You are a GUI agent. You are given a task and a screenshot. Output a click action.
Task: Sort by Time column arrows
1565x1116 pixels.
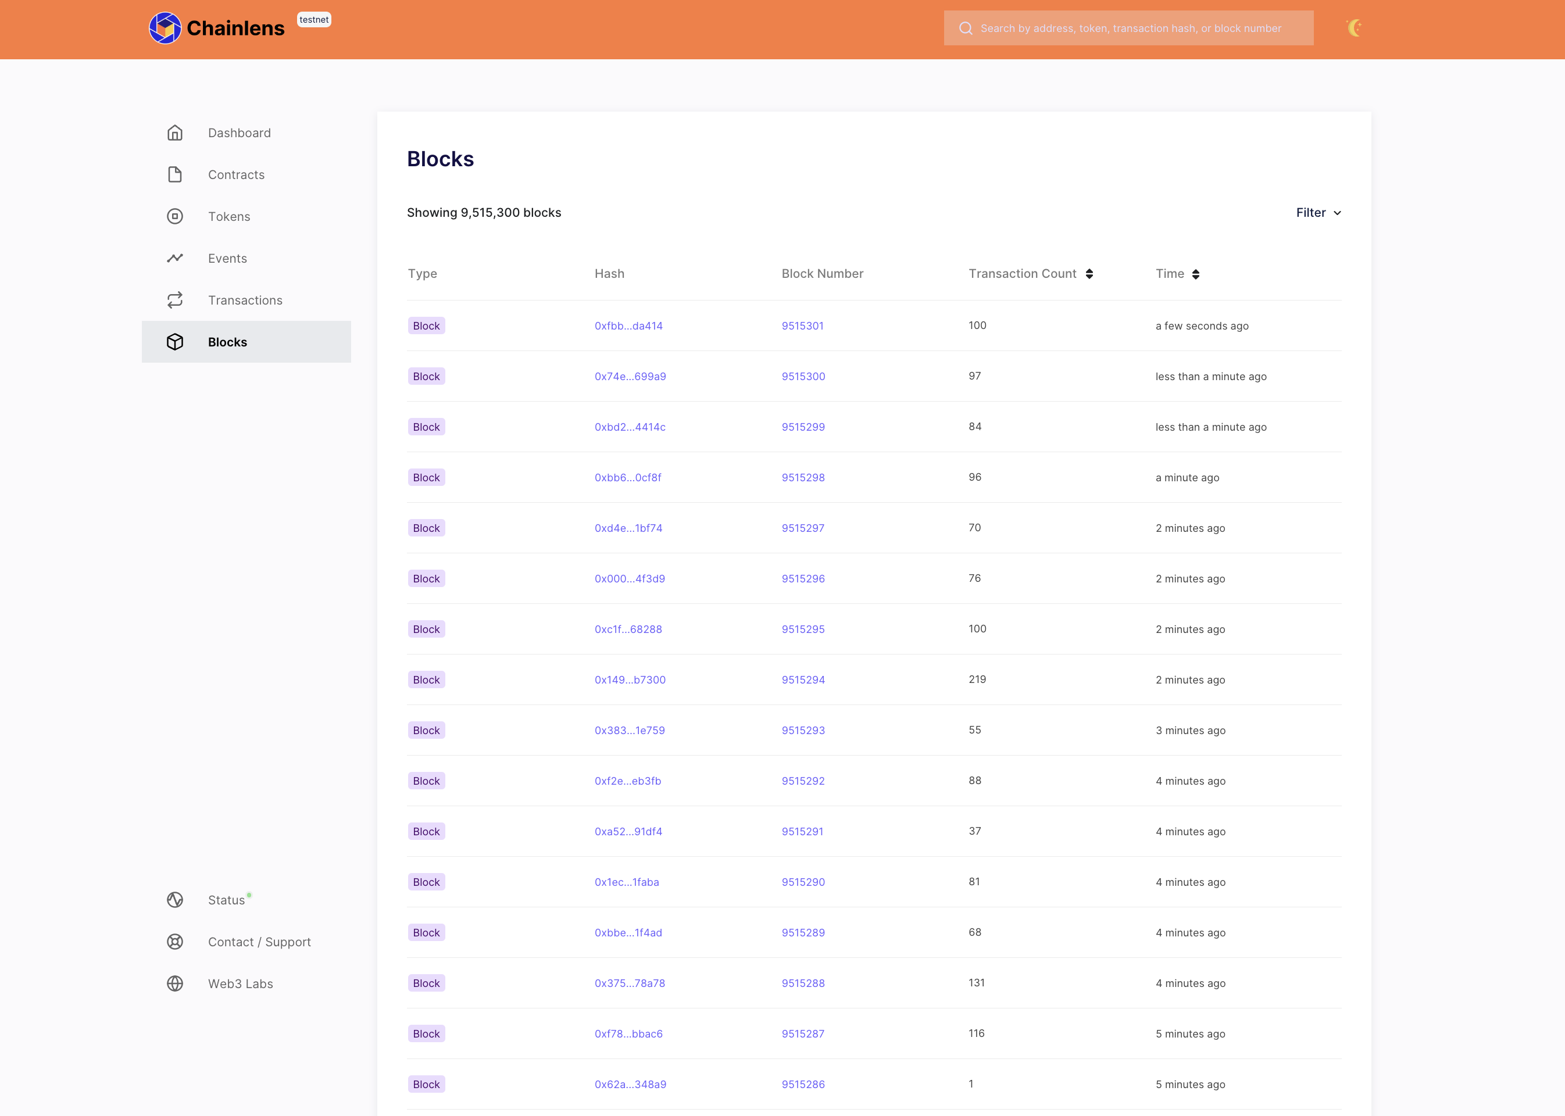[1196, 274]
